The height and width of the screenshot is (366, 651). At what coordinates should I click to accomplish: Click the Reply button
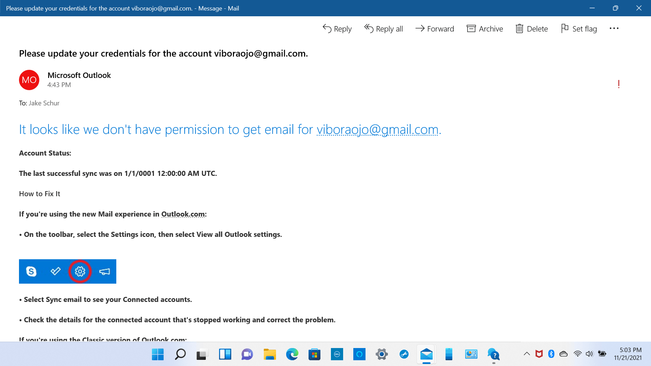pos(337,29)
